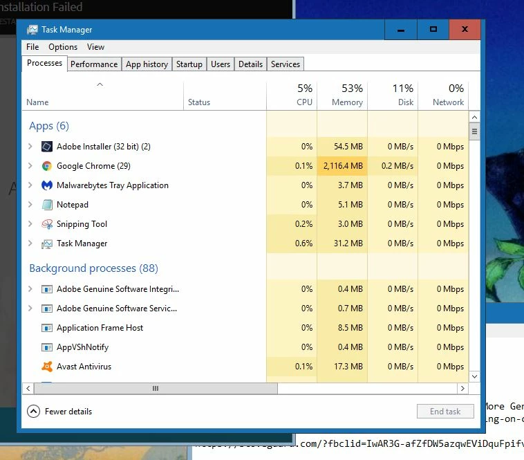Screen dimensions: 524x460
Task: Select the Avast Antivirus process name
Action: pyautogui.click(x=84, y=367)
